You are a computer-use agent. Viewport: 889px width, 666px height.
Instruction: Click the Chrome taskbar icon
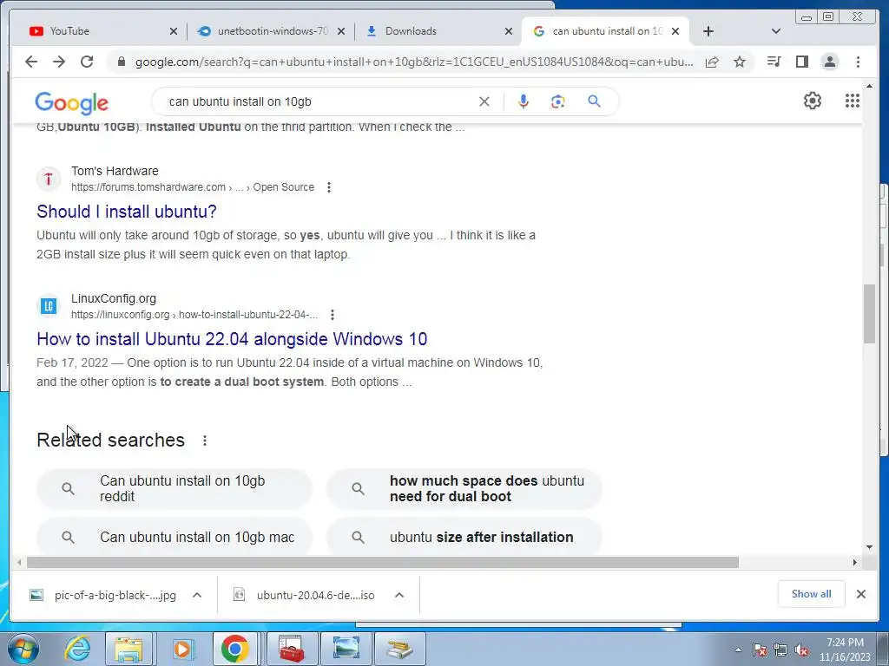pyautogui.click(x=234, y=649)
